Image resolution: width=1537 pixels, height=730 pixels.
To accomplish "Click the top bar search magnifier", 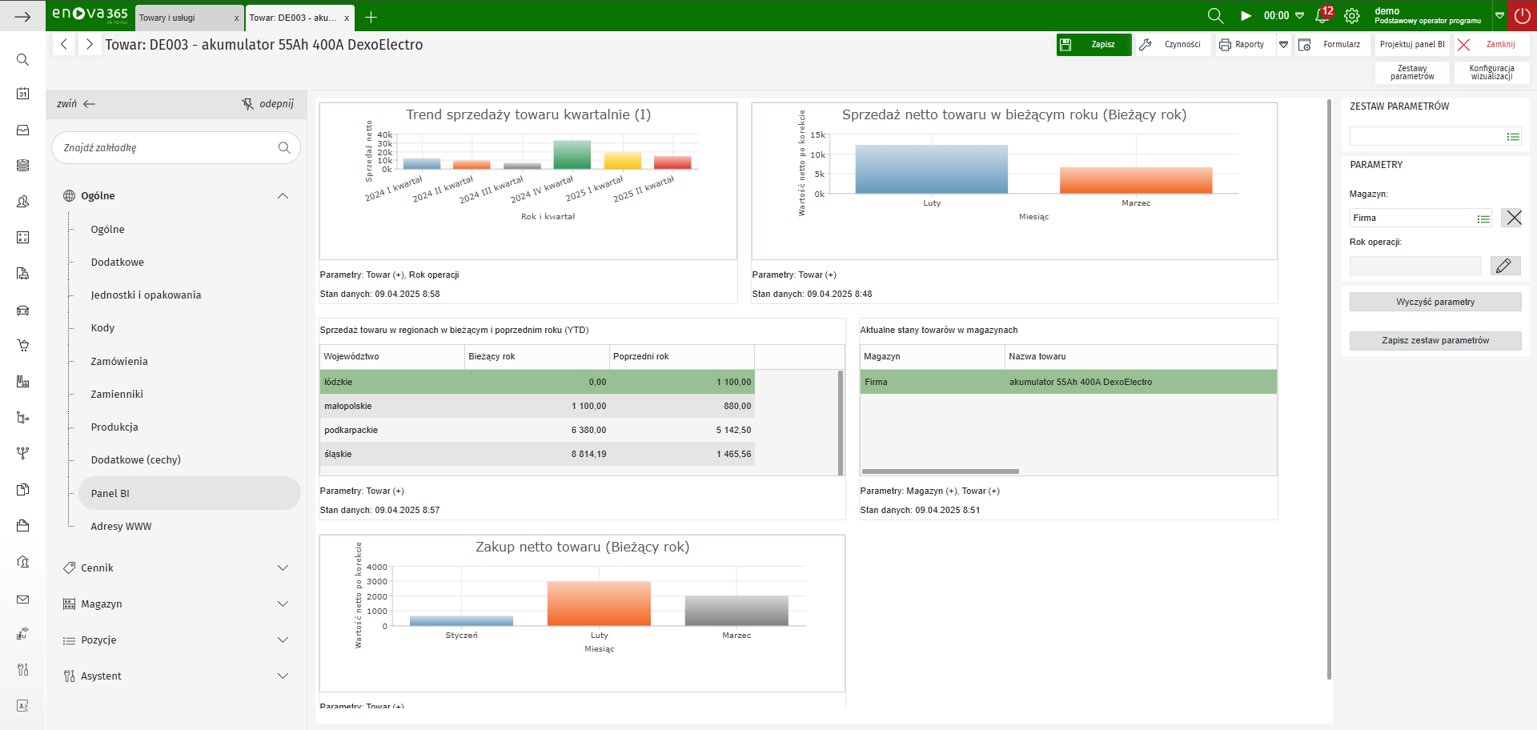I will (1215, 16).
